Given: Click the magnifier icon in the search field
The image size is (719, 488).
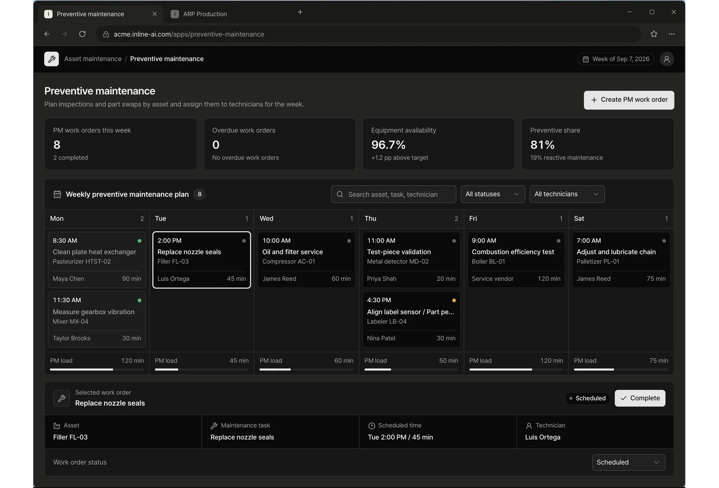Looking at the screenshot, I should 340,194.
